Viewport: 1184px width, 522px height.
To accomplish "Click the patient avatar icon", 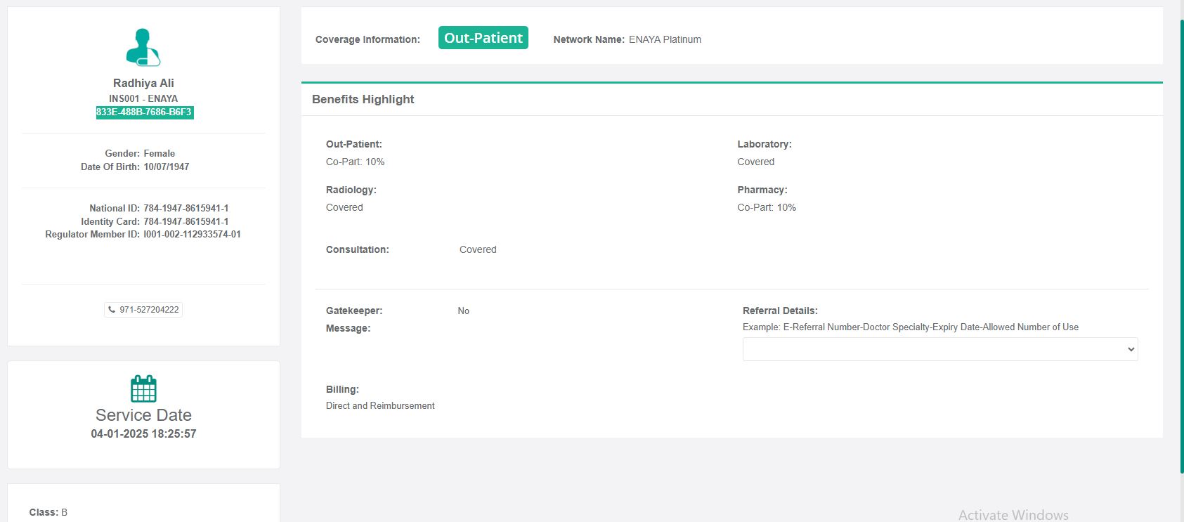I will 143,48.
